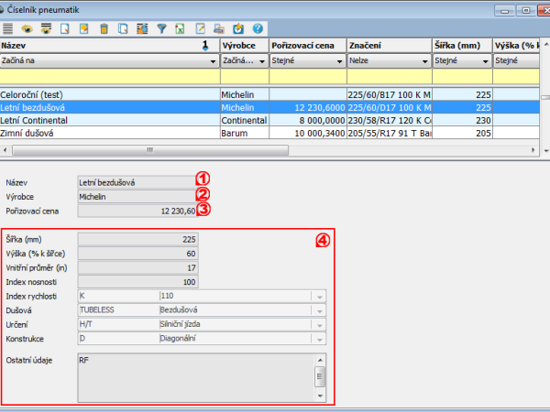Expand the Index rychlosti dropdown
The height and width of the screenshot is (412, 550).
(318, 297)
